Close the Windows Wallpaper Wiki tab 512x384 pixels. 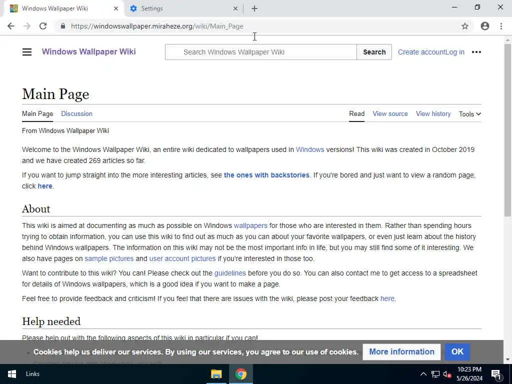(116, 8)
